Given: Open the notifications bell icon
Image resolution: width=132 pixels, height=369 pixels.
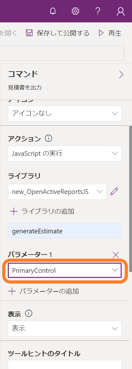Looking at the screenshot, I should point(53,11).
